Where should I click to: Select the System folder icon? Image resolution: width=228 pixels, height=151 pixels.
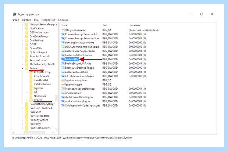coord(31,100)
